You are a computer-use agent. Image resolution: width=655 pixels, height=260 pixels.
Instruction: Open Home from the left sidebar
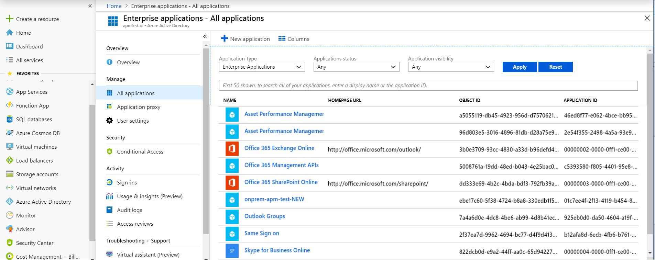pos(23,33)
